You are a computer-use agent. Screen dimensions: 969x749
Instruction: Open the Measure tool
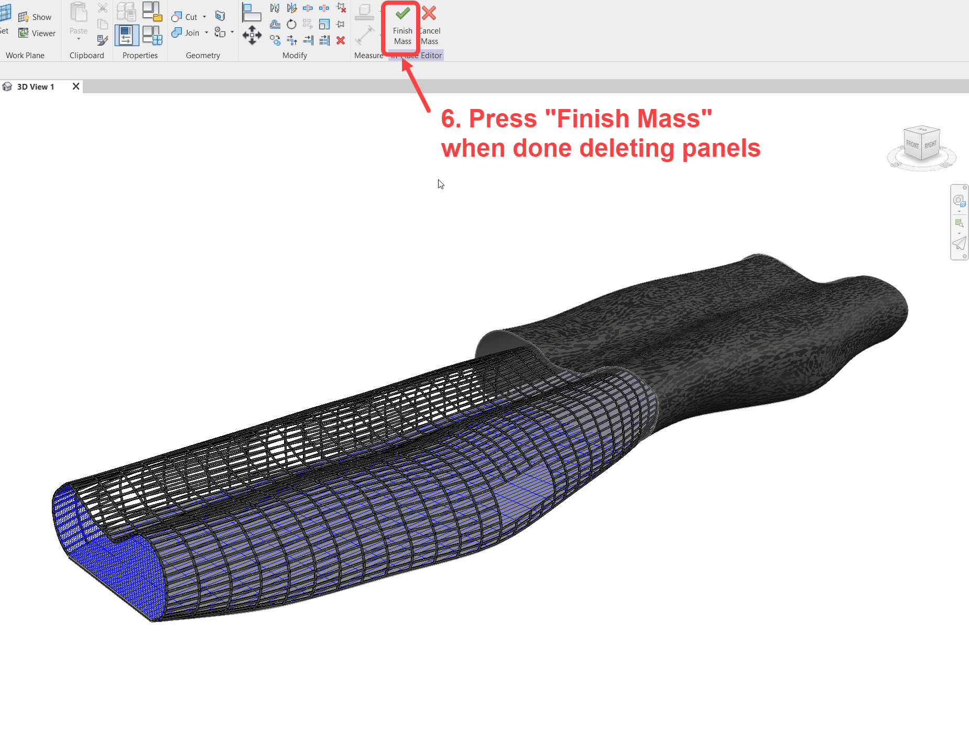(x=365, y=36)
